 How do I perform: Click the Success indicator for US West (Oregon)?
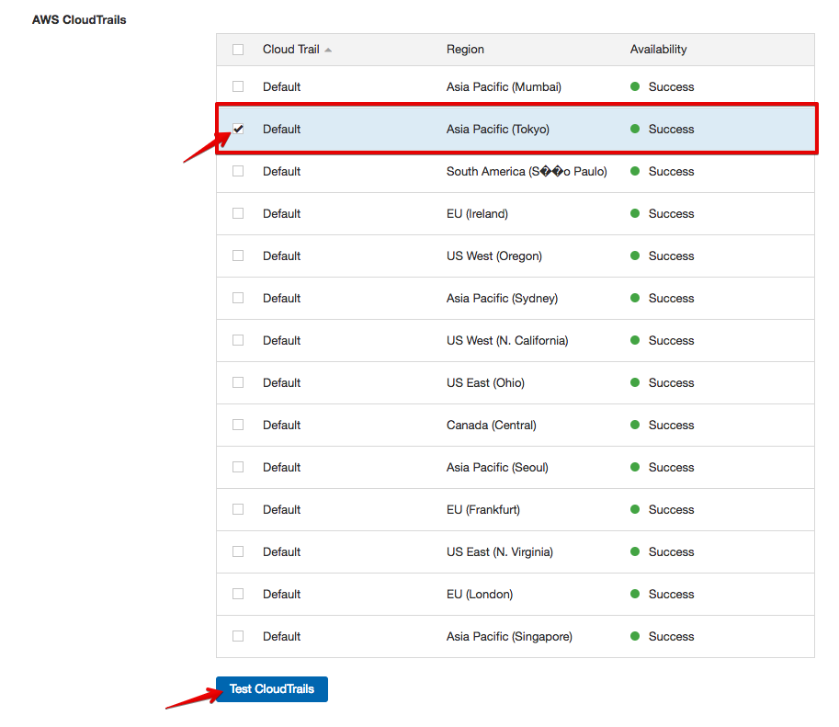(635, 256)
